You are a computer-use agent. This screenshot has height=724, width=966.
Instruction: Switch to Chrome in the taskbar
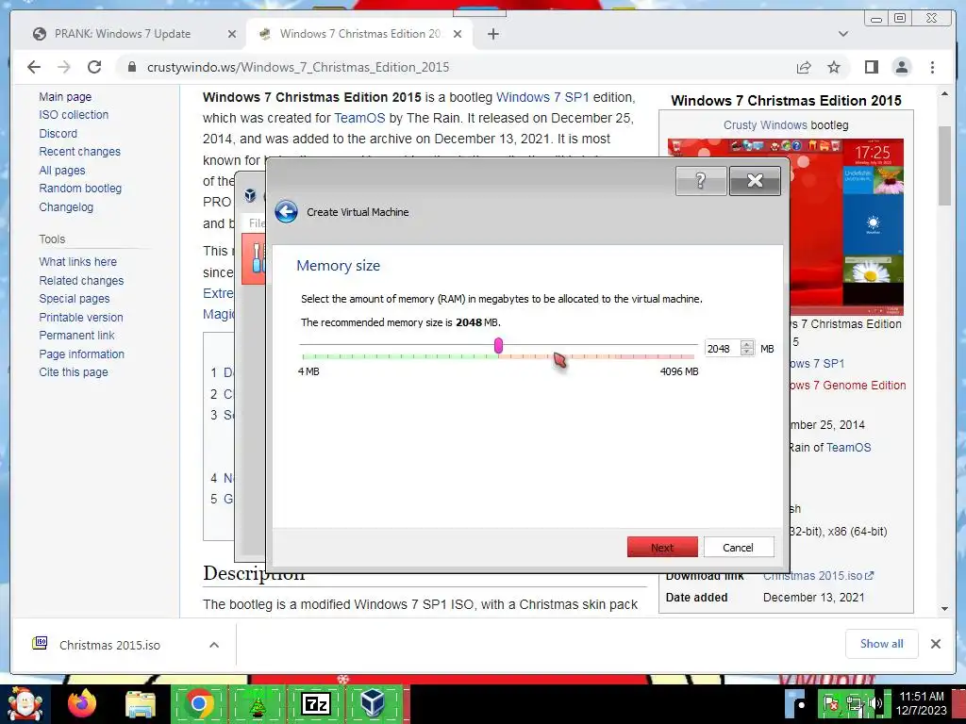coord(198,703)
